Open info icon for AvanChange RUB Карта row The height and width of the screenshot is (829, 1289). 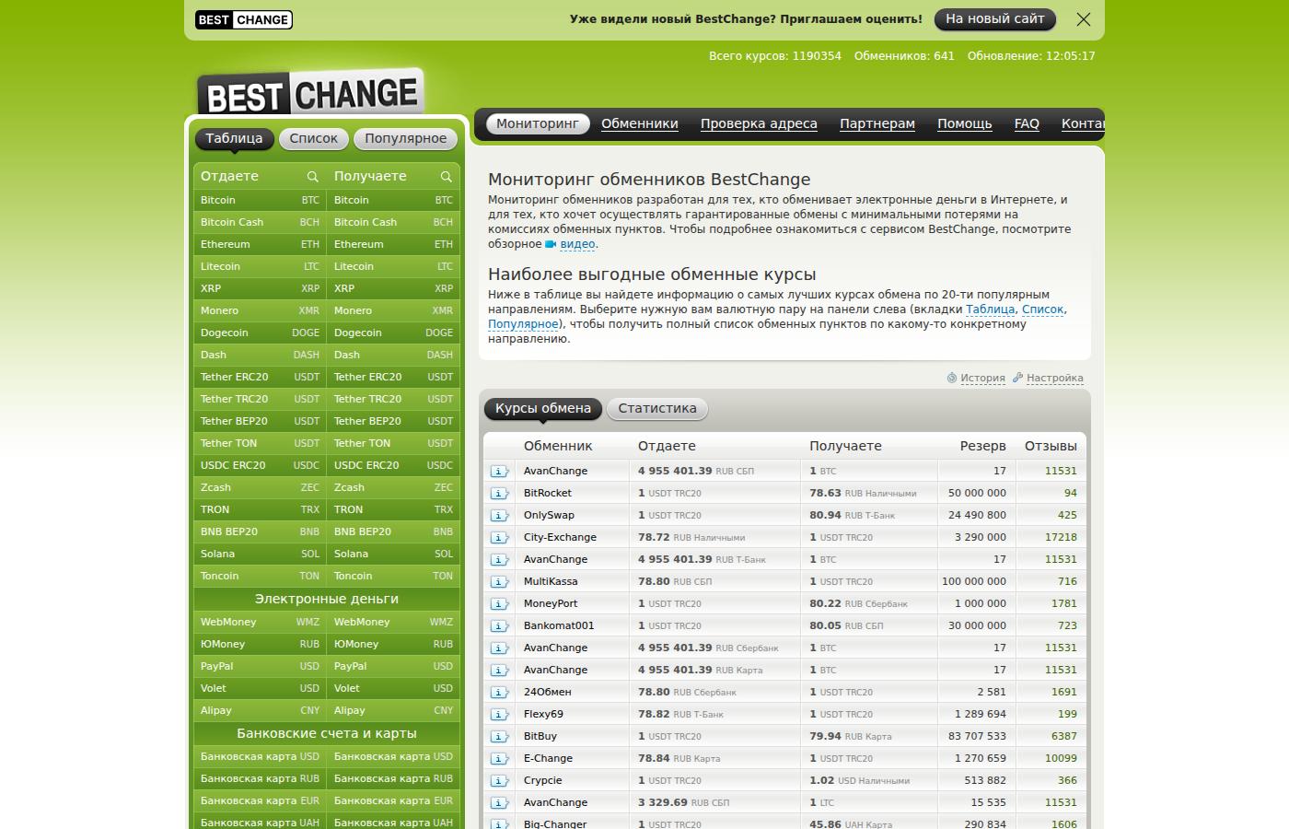coord(499,670)
